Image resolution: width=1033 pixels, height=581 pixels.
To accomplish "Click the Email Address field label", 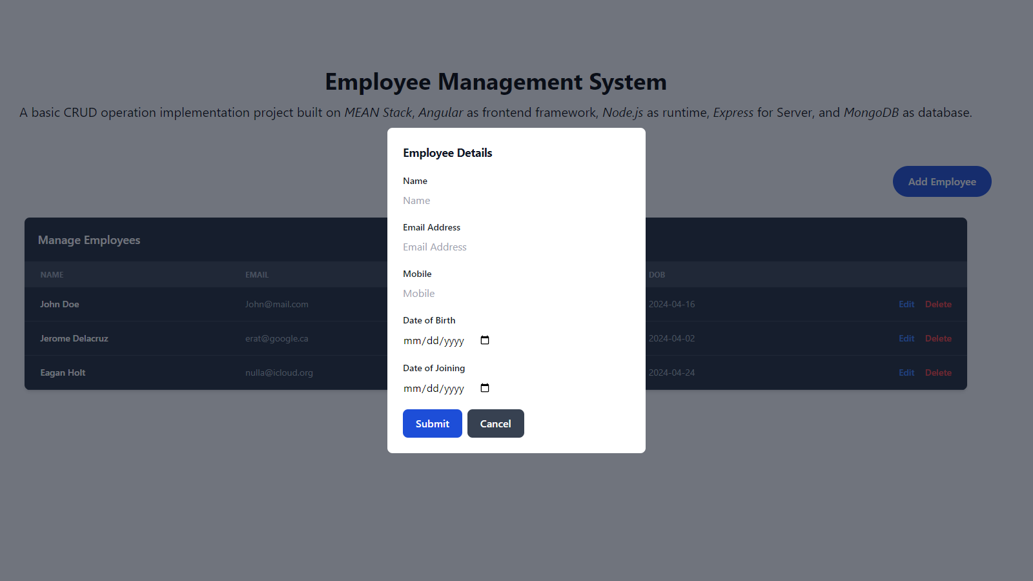I will 432,227.
